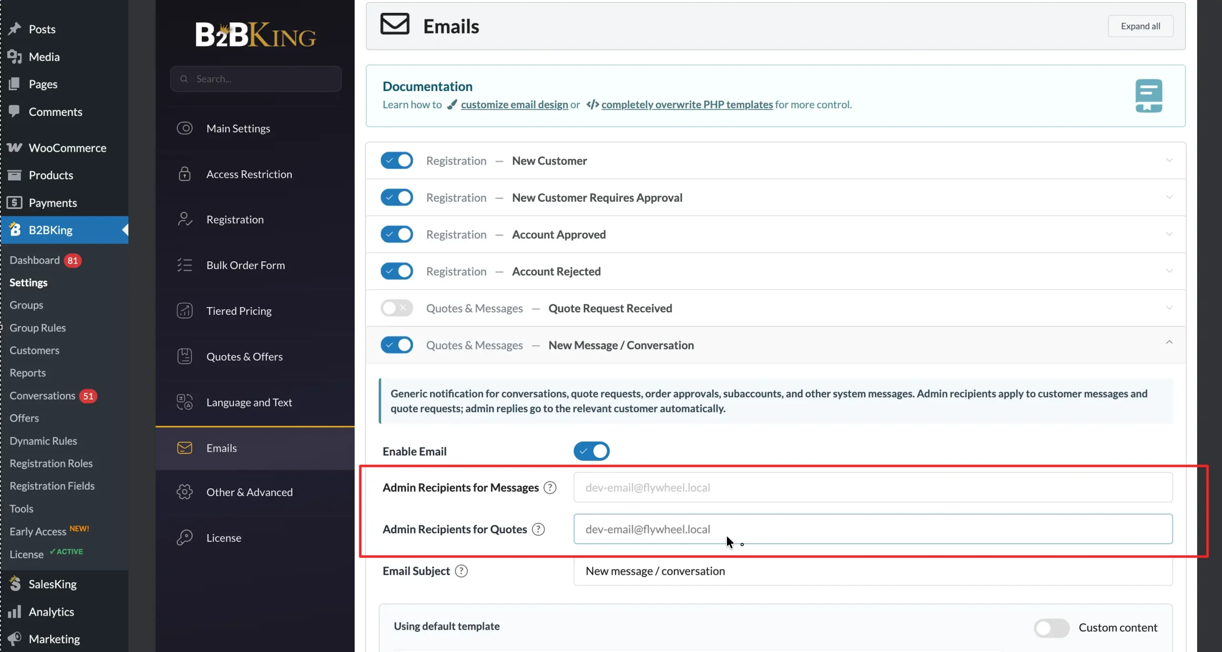Expand the New Customer email section

tap(1169, 160)
